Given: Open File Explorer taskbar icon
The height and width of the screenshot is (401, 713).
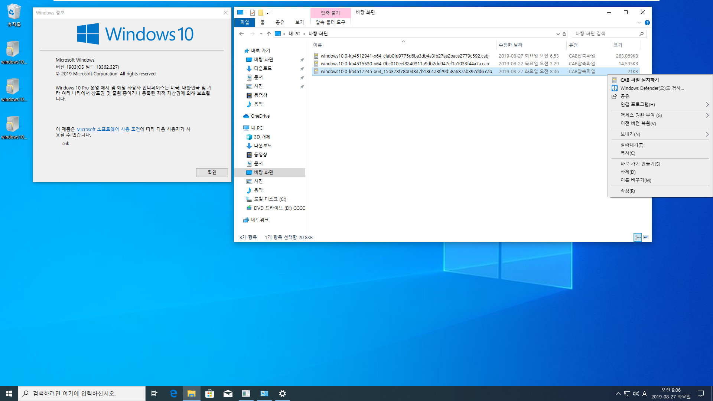Looking at the screenshot, I should click(192, 394).
